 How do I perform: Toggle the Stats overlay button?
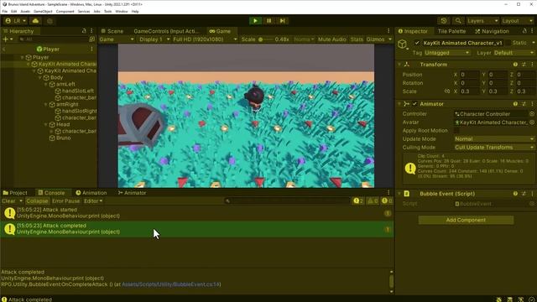357,39
